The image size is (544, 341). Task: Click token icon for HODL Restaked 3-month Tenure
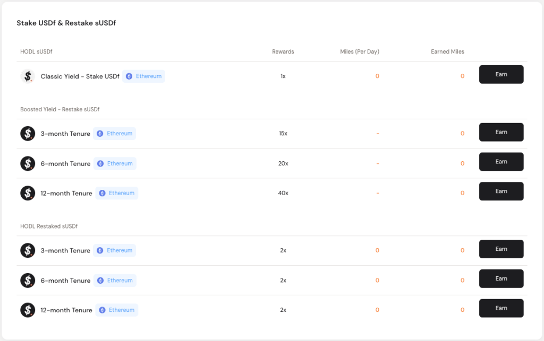[x=28, y=250]
